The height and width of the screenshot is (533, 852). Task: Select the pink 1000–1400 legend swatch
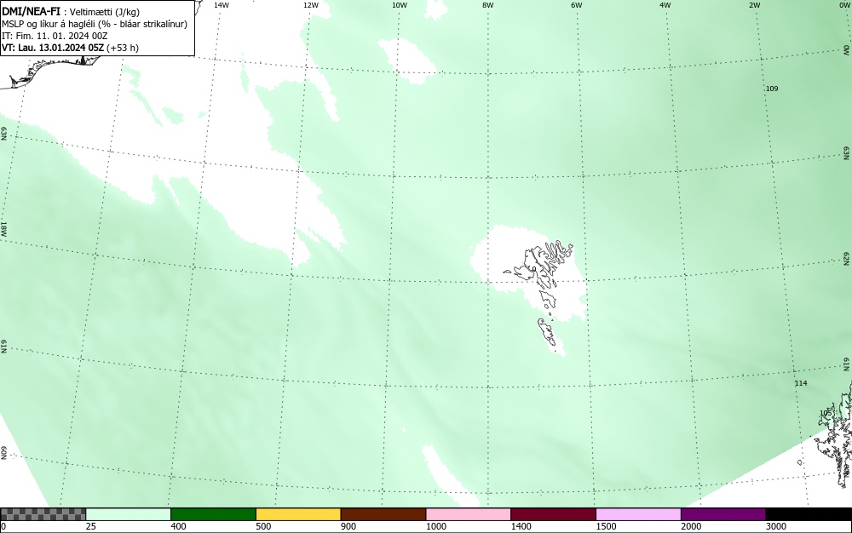[469, 514]
